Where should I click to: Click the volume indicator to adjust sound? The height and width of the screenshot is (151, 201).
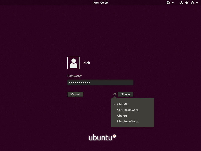coord(186,3)
